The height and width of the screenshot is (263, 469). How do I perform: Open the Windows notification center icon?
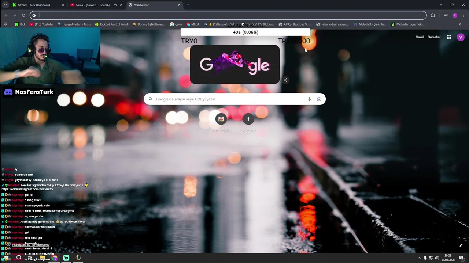point(461,258)
